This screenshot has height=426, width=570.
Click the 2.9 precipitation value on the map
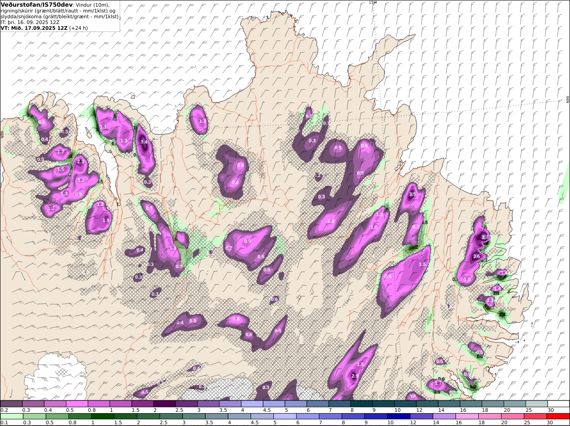(355, 376)
